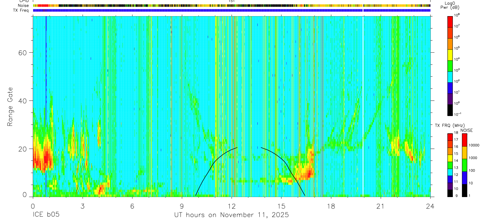The height and width of the screenshot is (223, 484).
Task: Click y-axis tick label '60'
Action: pos(23,53)
